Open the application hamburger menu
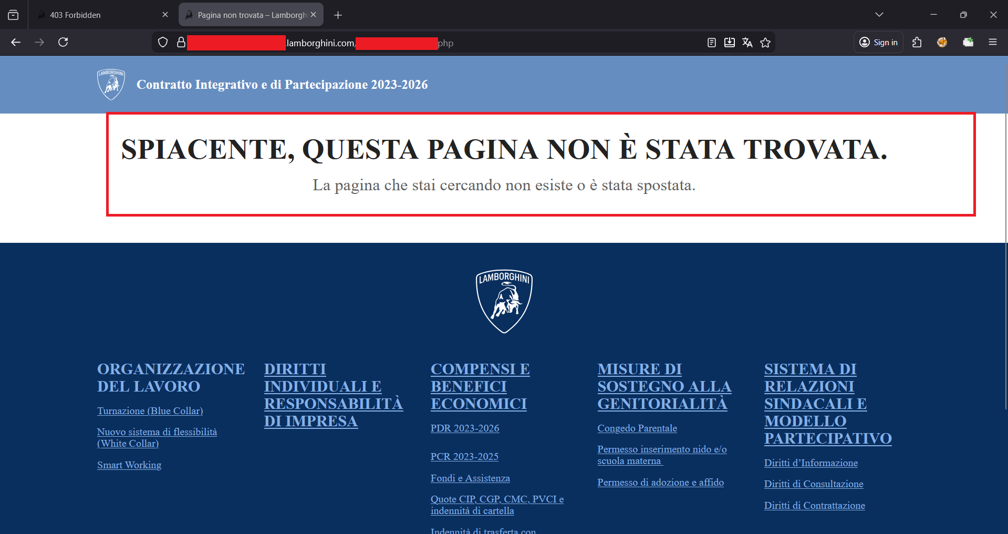 pyautogui.click(x=993, y=43)
